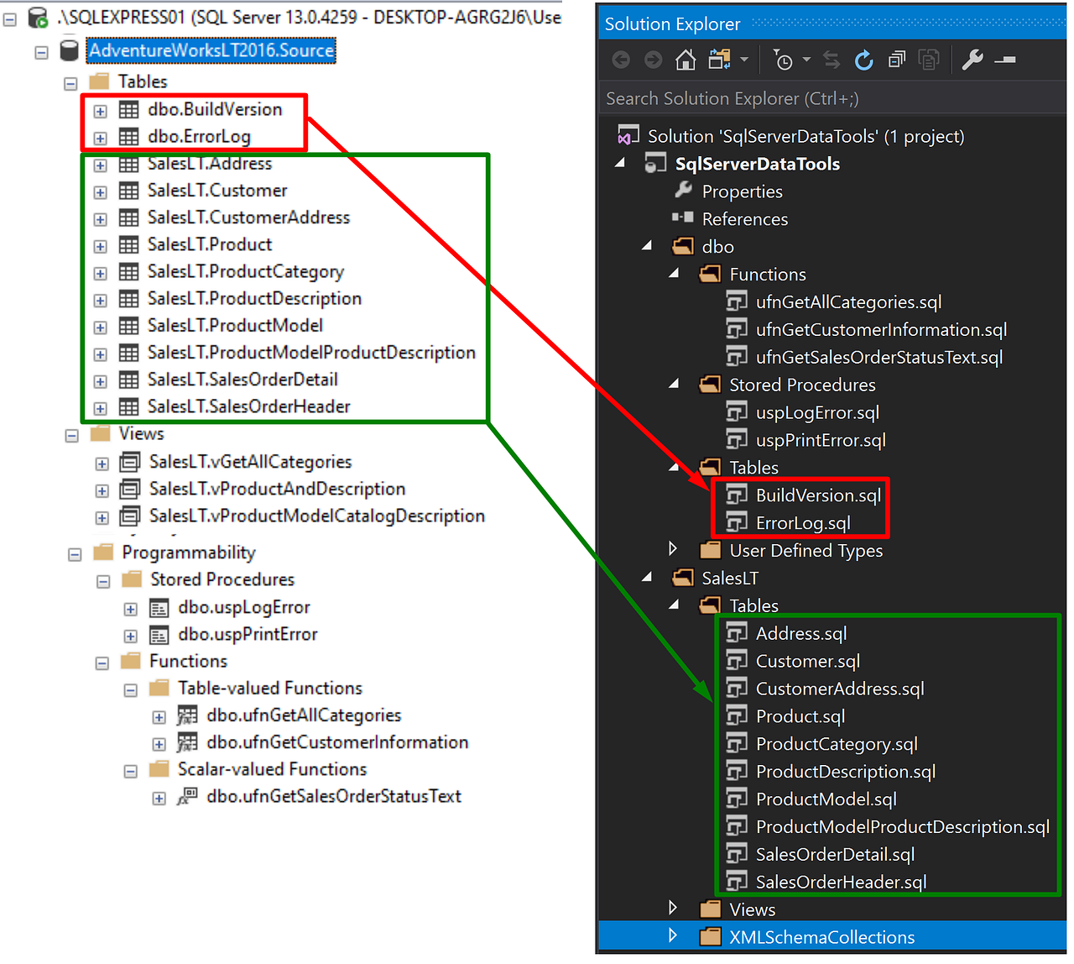Open the Switch Views dropdown arrow
The image size is (1074, 964).
point(744,60)
